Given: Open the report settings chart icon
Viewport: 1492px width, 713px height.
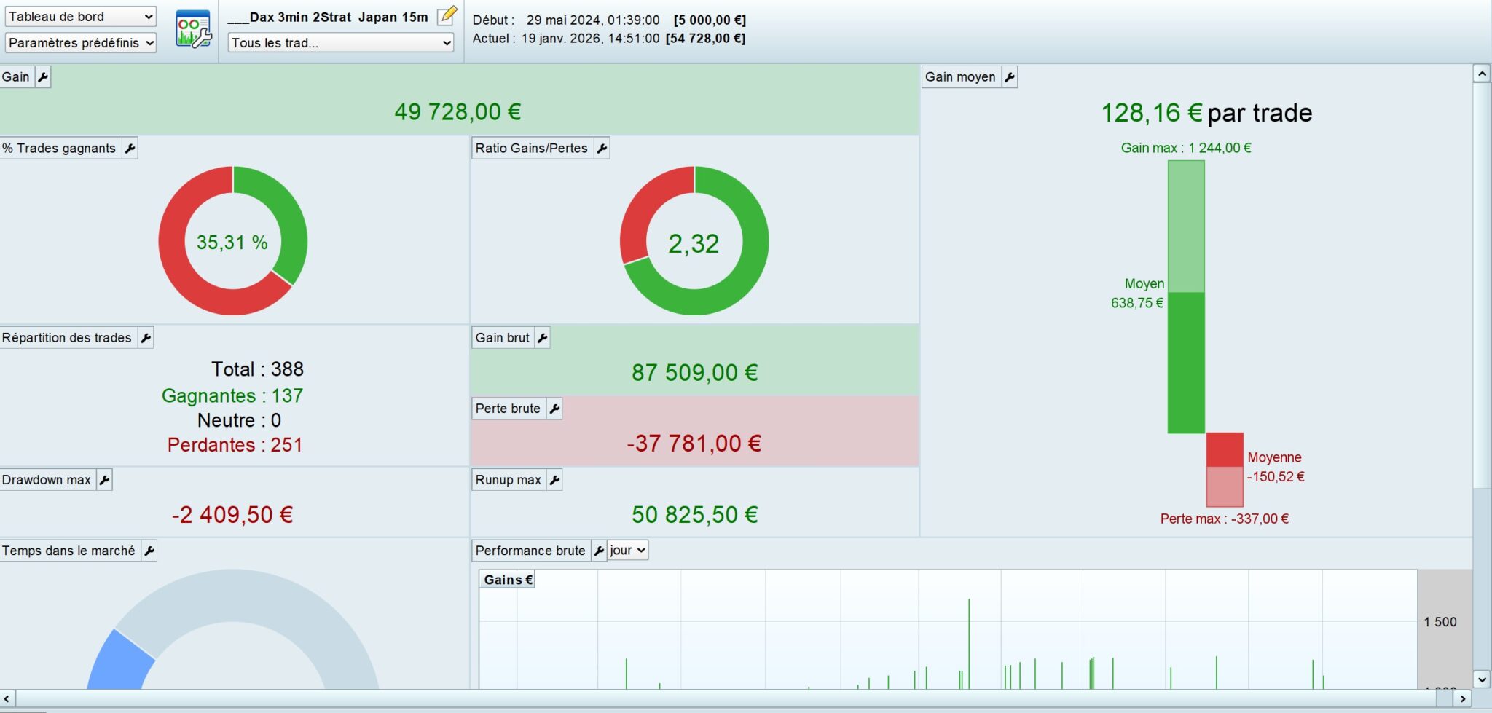Looking at the screenshot, I should point(193,30).
